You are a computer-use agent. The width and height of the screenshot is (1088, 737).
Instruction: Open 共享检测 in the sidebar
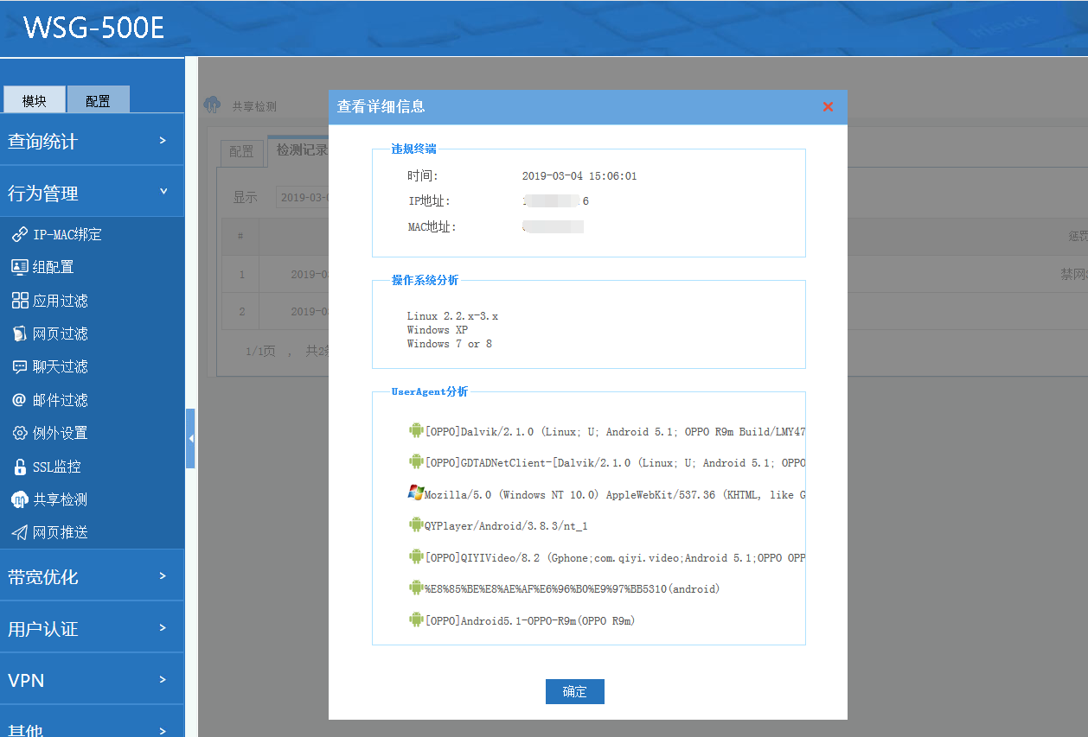(59, 499)
